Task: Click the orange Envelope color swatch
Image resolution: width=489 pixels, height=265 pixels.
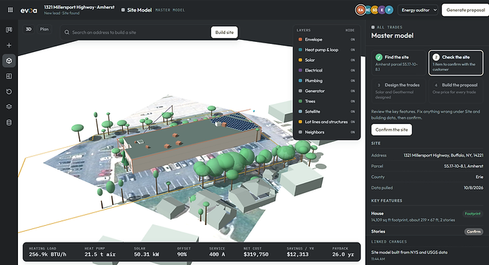Action: (300, 39)
